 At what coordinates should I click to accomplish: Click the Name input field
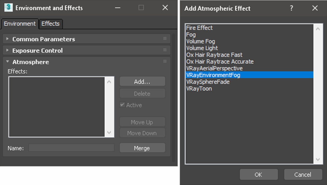point(71,148)
